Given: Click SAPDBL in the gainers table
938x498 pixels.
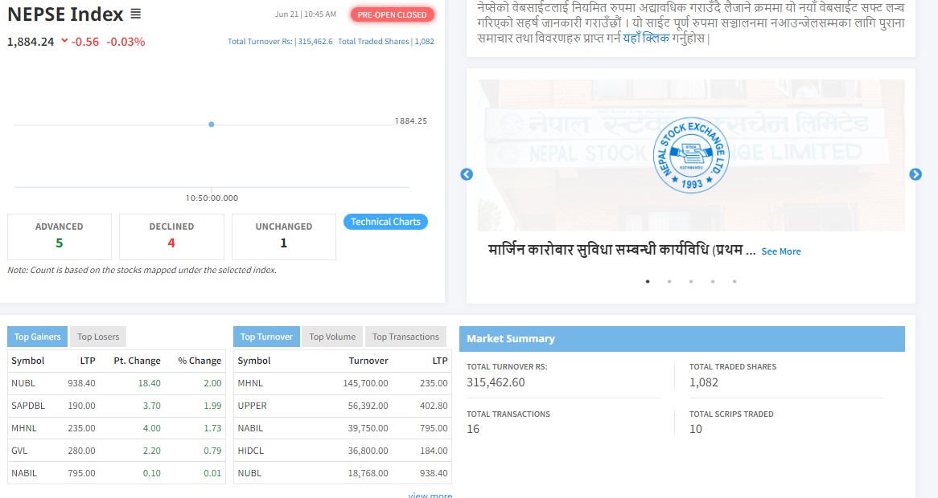Looking at the screenshot, I should [28, 406].
